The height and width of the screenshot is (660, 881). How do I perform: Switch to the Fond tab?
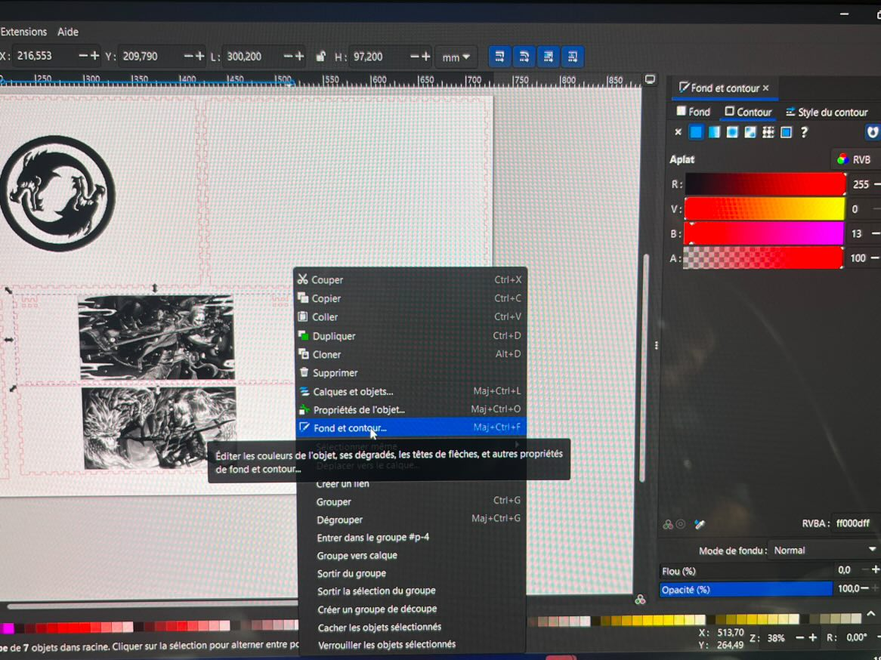click(694, 112)
